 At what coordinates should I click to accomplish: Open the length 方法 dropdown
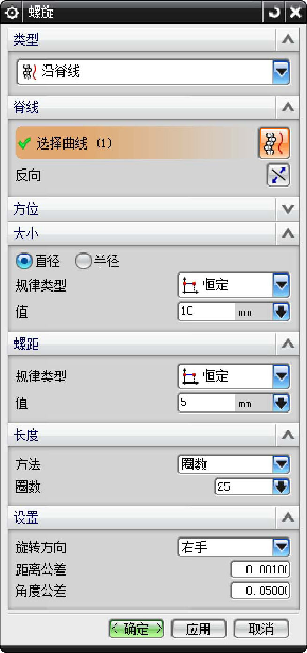(x=281, y=464)
